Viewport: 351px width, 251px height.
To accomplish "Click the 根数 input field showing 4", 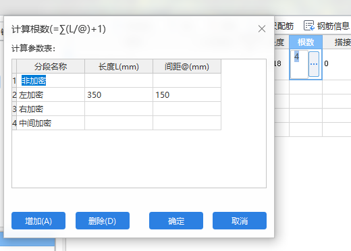I will point(299,64).
